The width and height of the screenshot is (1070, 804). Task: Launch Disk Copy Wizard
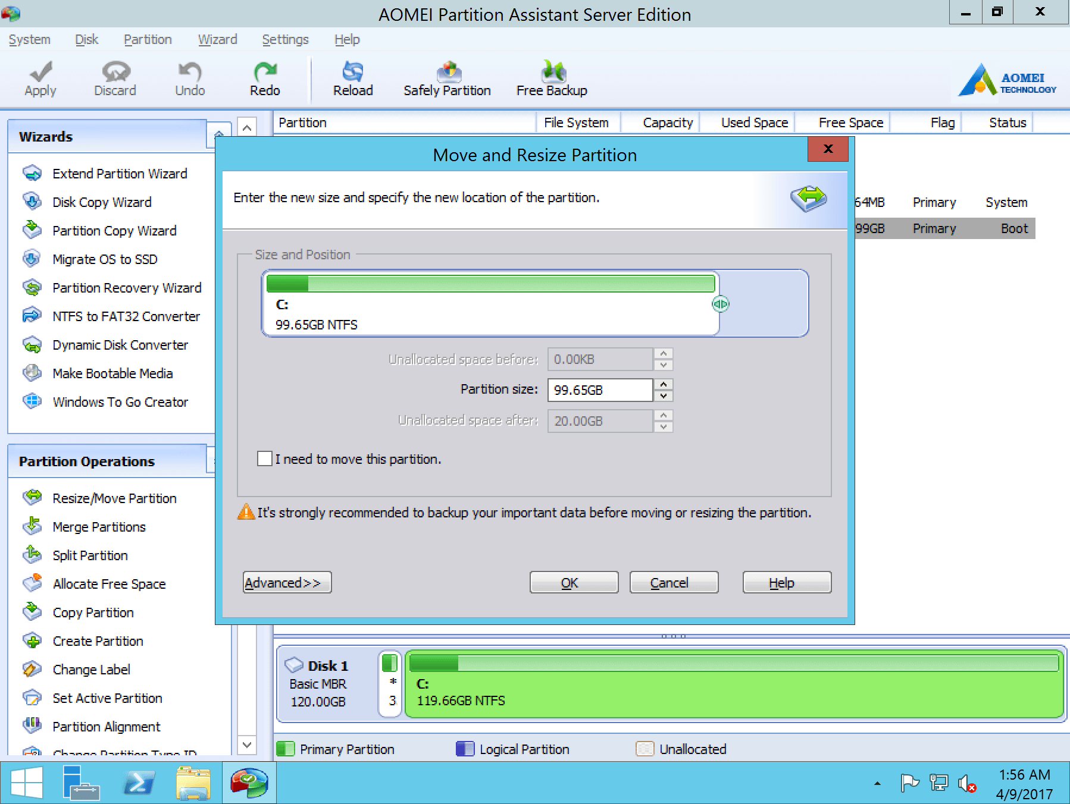coord(87,202)
